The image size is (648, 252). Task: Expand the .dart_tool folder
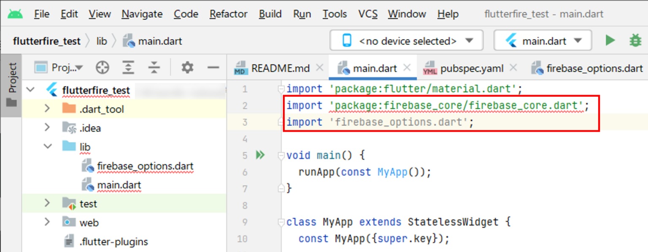click(x=47, y=109)
